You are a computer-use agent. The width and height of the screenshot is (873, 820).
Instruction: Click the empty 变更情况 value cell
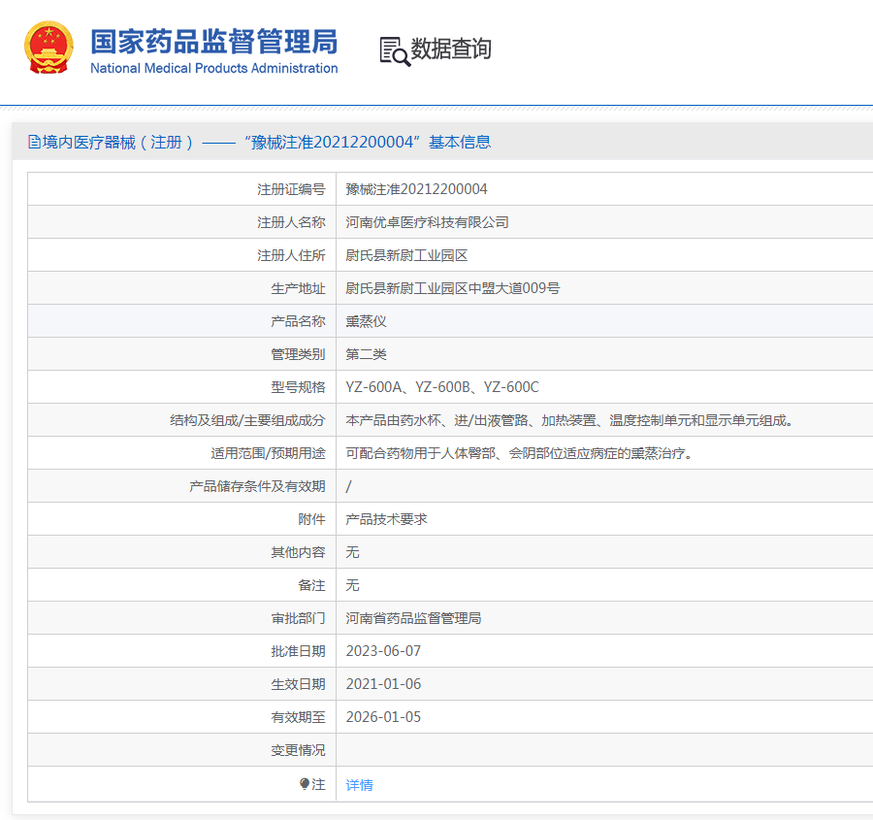click(x=604, y=750)
